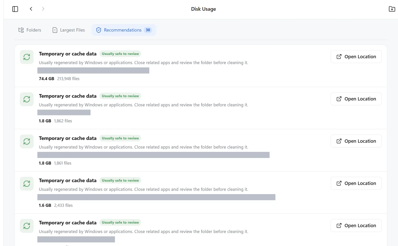The height and width of the screenshot is (246, 398).
Task: Open Location for the 1,861 files item
Action: click(x=356, y=141)
